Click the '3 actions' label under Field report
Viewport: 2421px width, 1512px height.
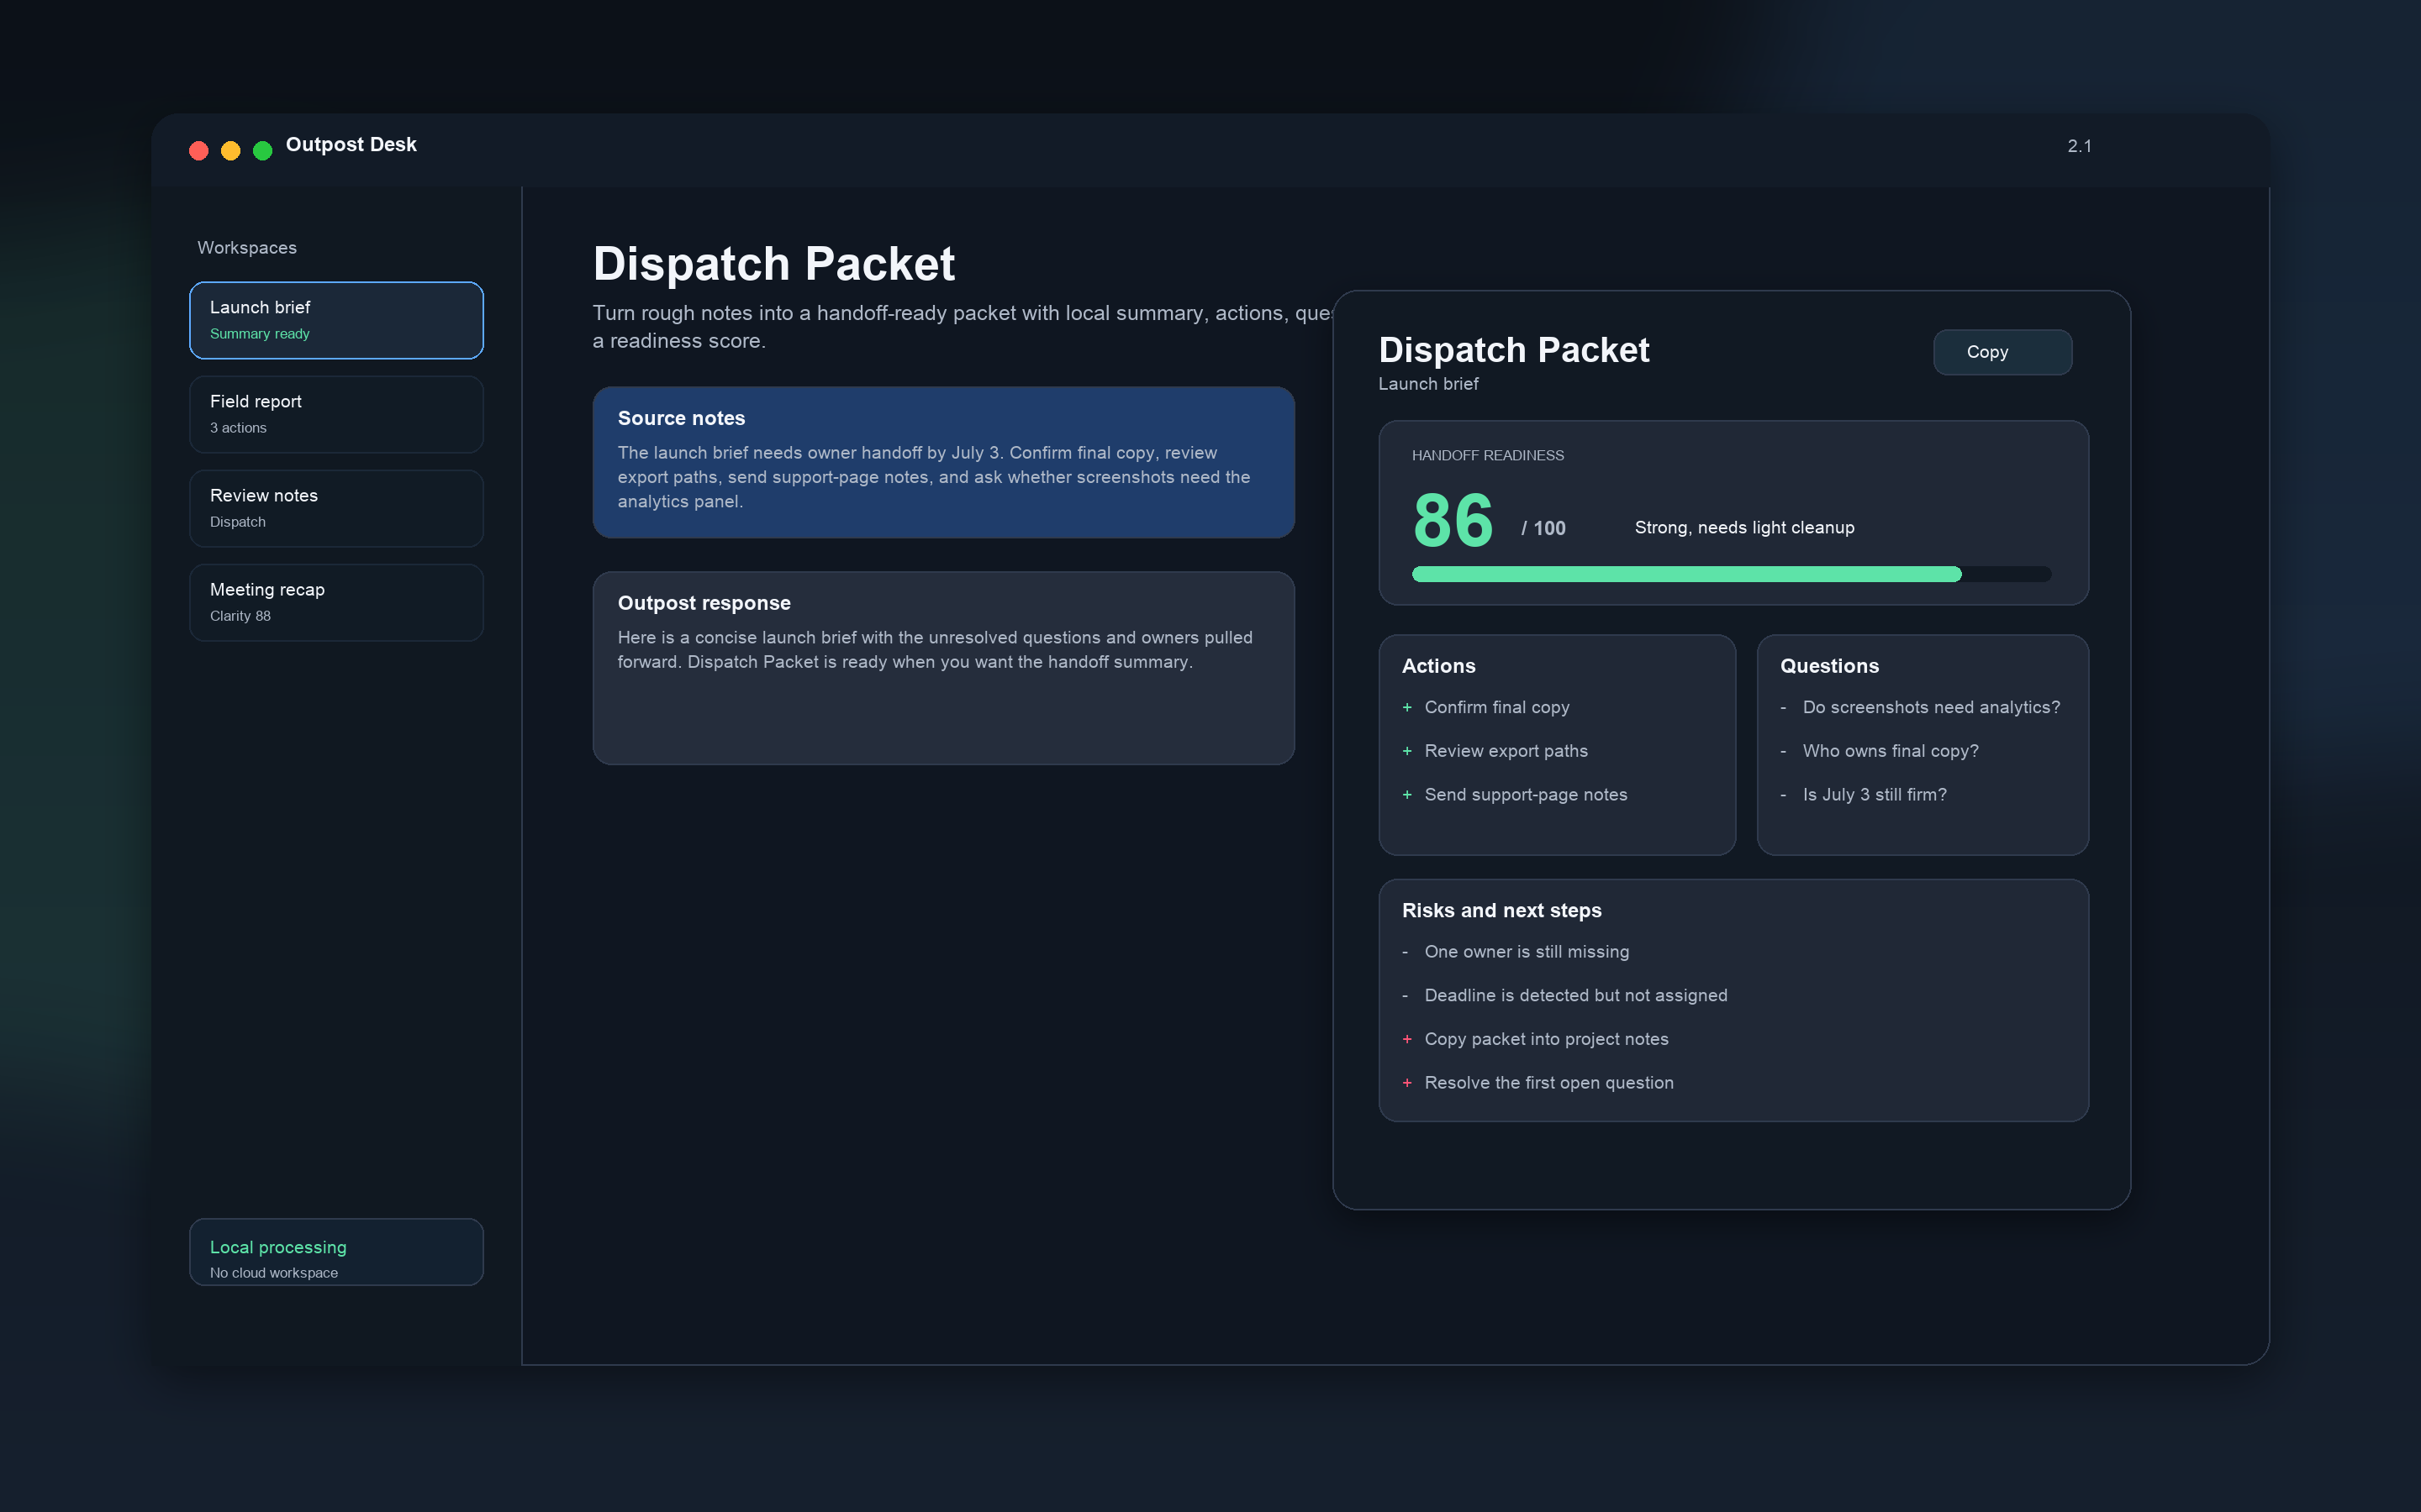click(x=238, y=428)
